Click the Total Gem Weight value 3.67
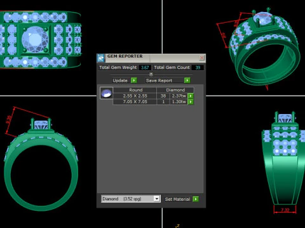 [x=145, y=68]
